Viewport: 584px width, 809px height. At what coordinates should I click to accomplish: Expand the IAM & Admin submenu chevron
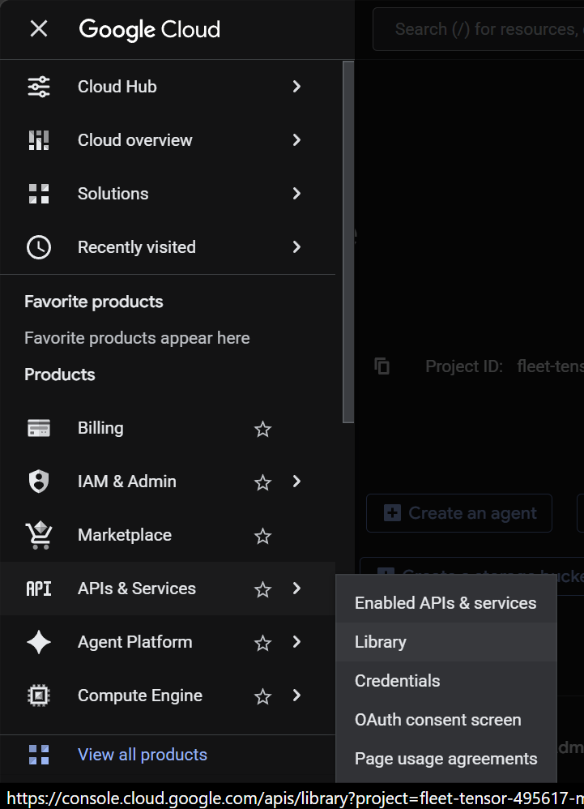296,482
